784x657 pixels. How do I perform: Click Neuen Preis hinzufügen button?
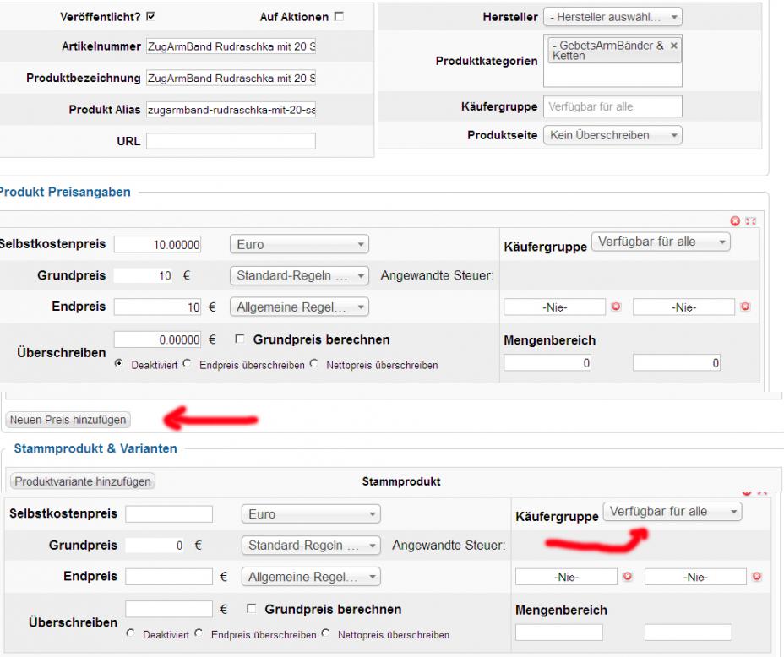point(68,420)
